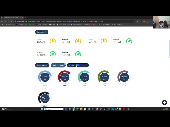Click the 5 years trade statistics donut
170x127 pixels.
tap(45, 77)
